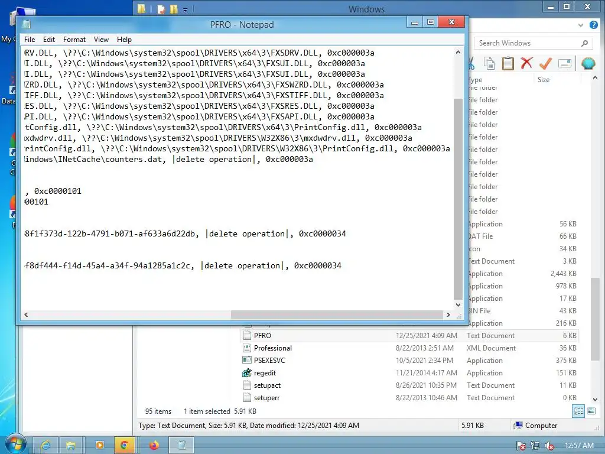The image size is (605, 454).
Task: Click the Notepad horizontal scrollbar thumb
Action: [336, 314]
